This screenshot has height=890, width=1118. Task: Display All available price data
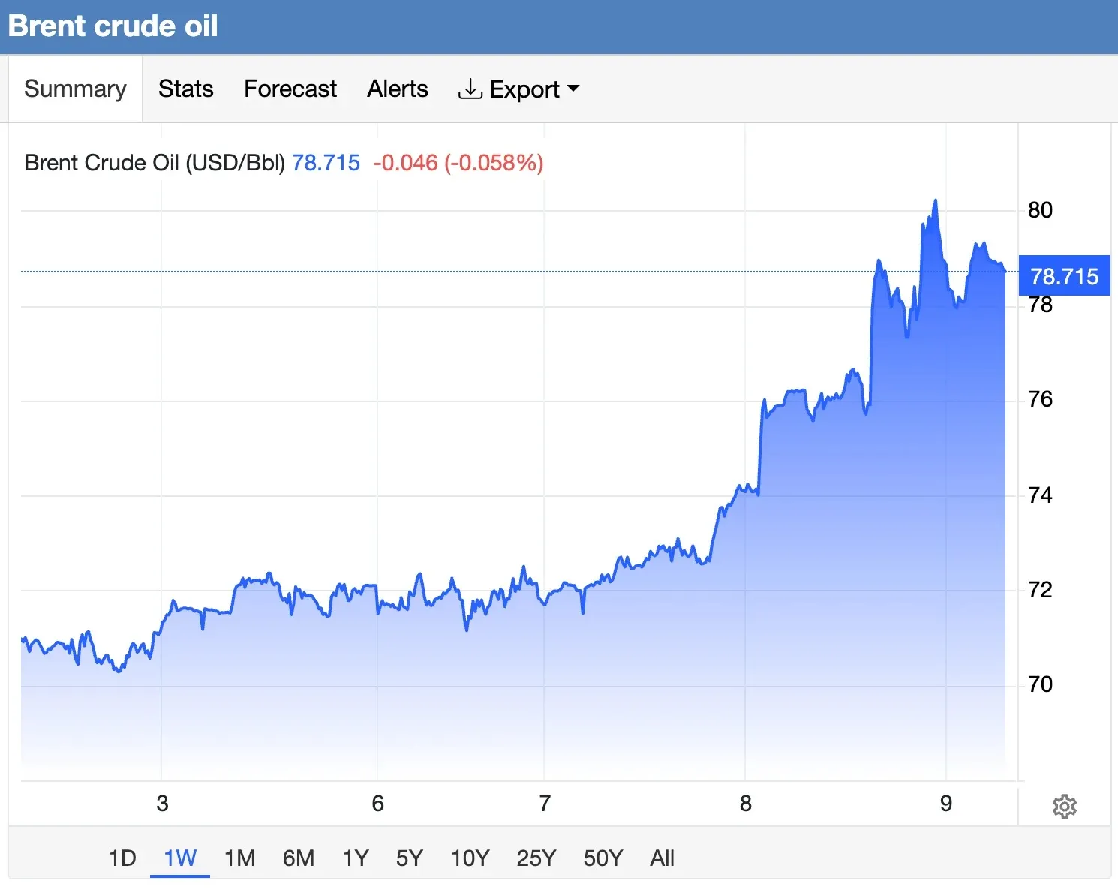click(663, 858)
